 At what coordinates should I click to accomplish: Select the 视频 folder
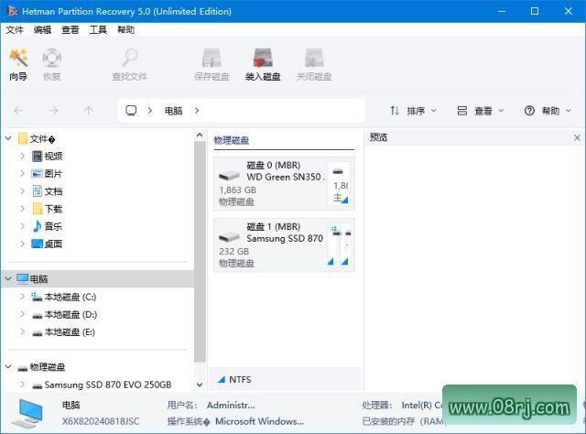47,156
